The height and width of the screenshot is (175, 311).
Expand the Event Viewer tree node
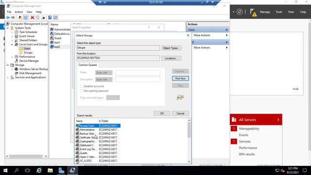pos(12,36)
